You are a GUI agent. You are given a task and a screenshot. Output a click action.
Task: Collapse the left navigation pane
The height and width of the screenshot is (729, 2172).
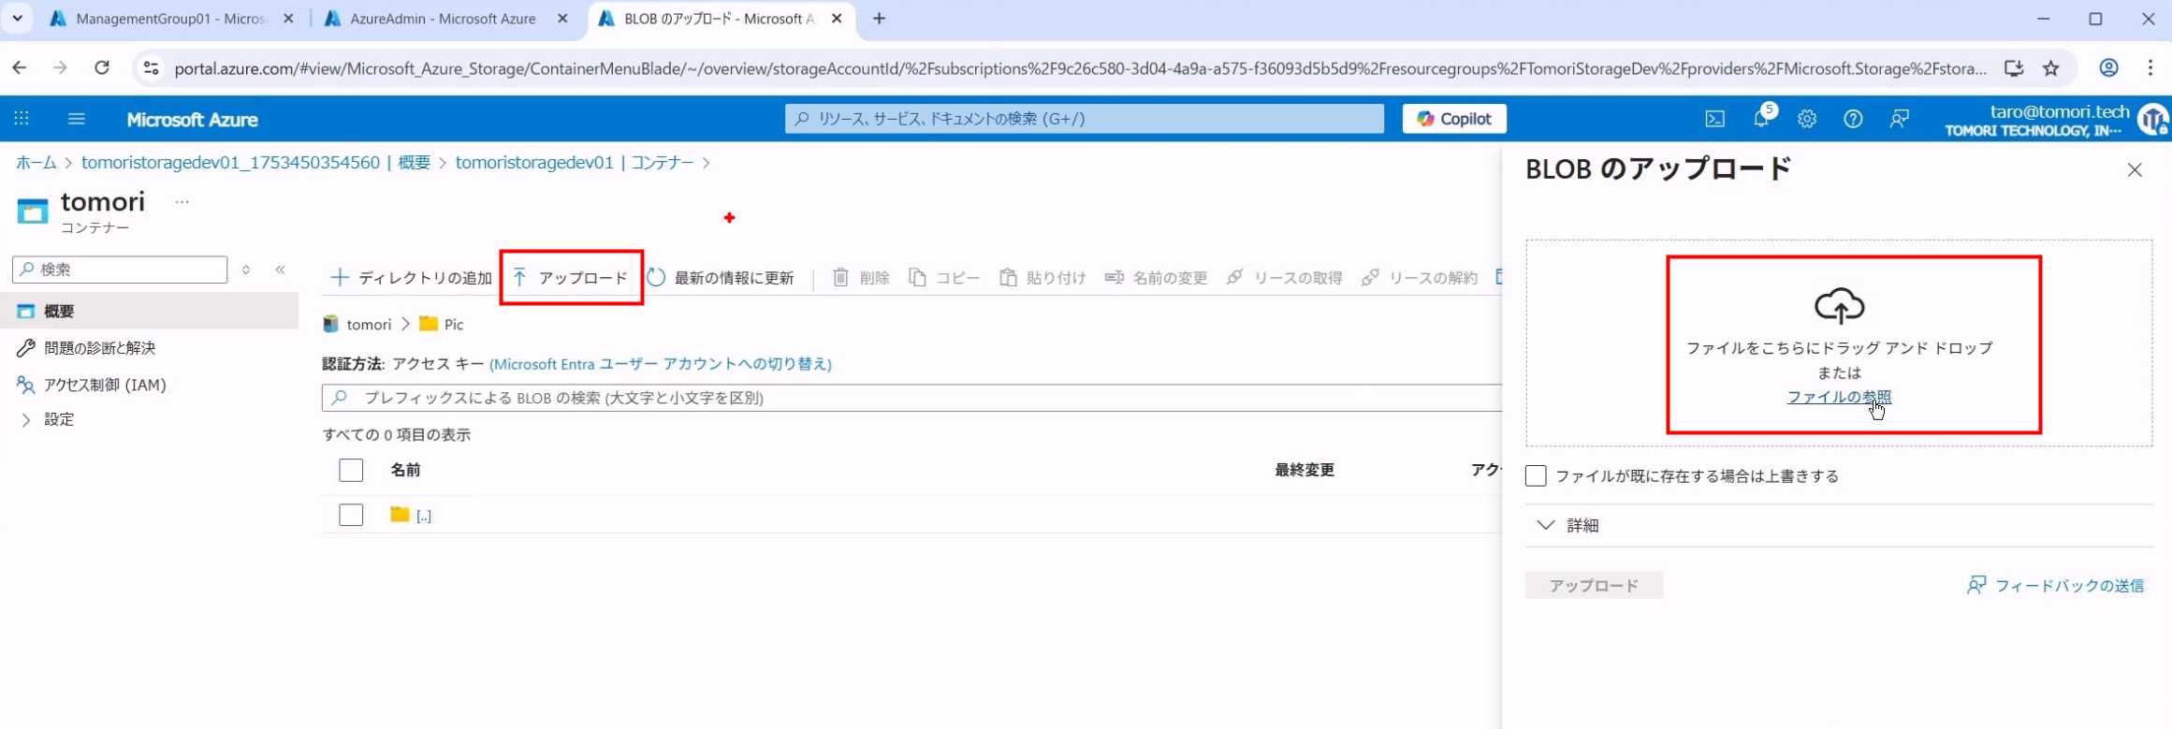[x=280, y=270]
